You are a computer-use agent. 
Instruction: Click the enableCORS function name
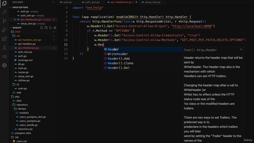point(125,17)
